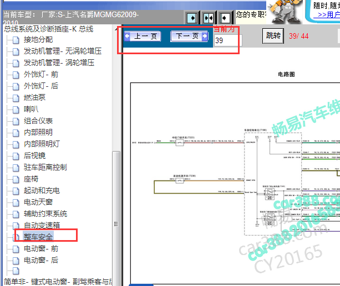
Task: Select 内部照明 tree item
Action: tap(38, 132)
